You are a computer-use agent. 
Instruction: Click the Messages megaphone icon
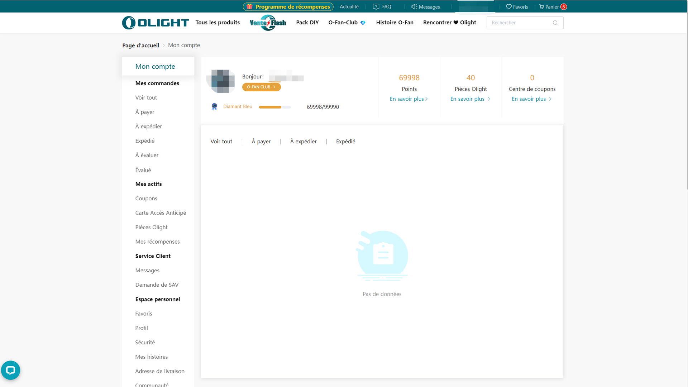point(414,7)
